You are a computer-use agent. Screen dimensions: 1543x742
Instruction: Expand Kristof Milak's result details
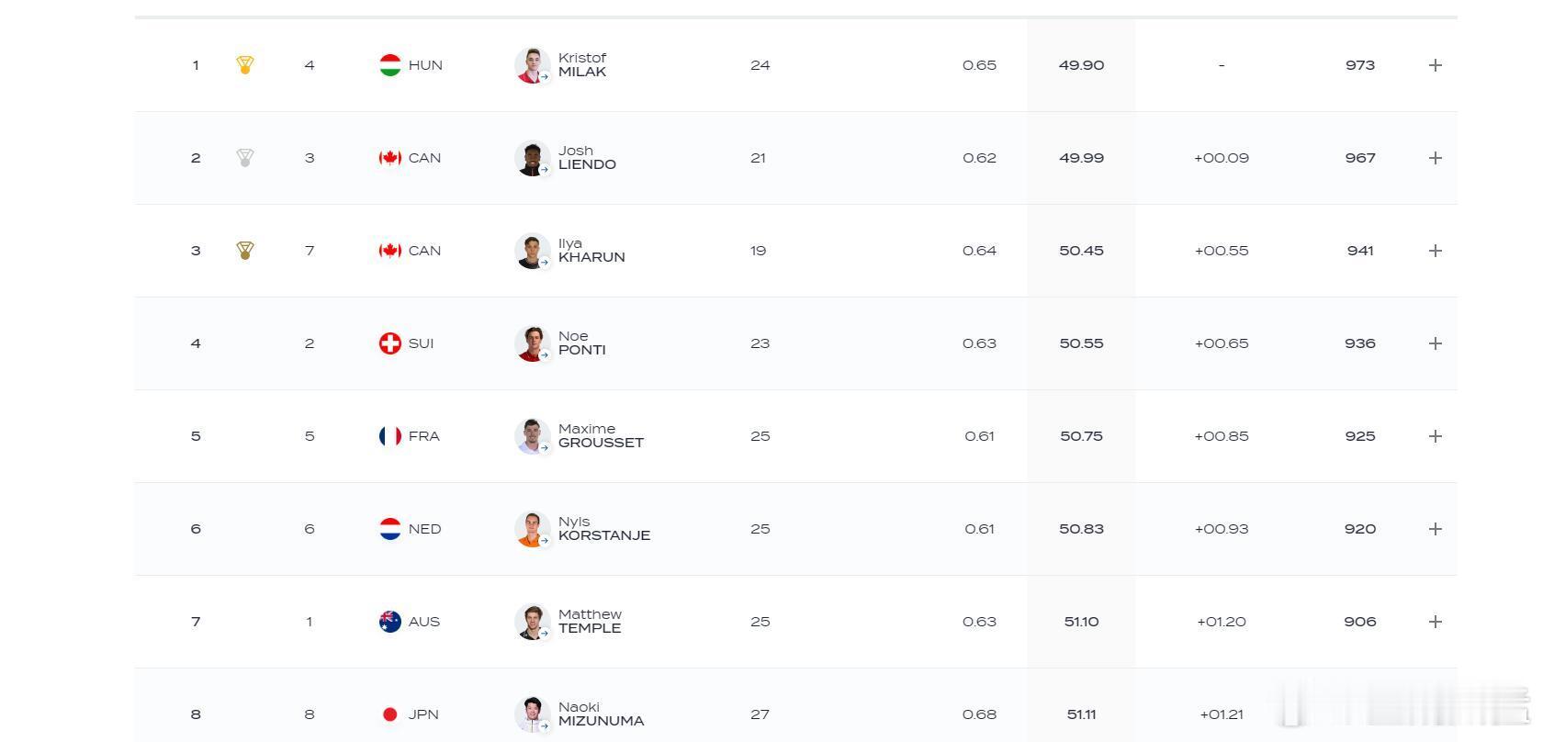[x=1436, y=65]
